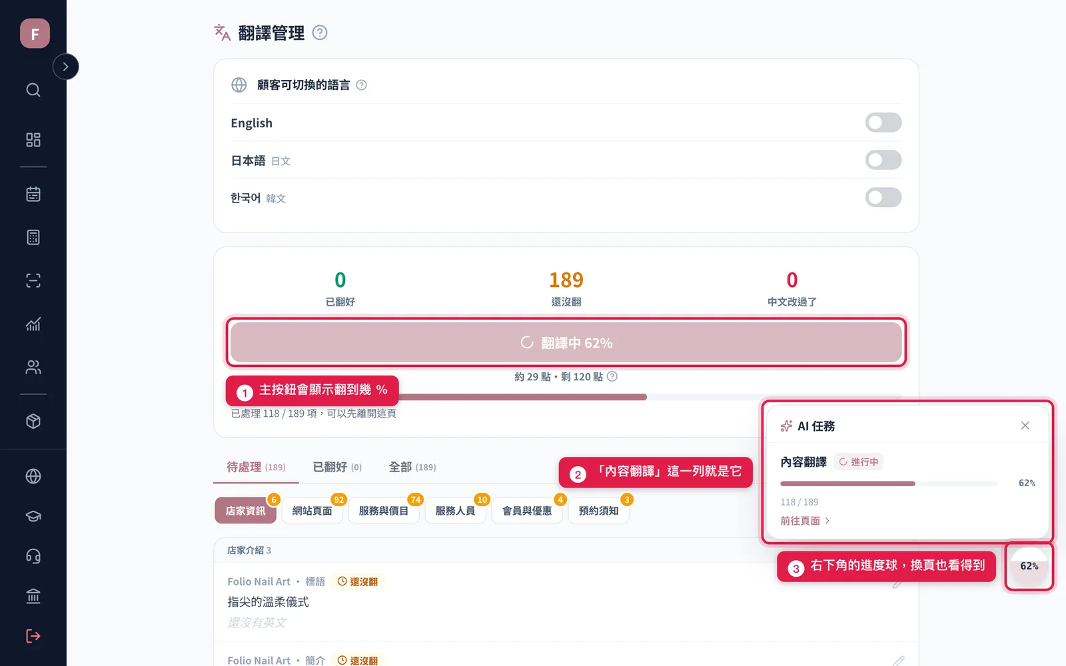The height and width of the screenshot is (666, 1066).
Task: Switch to the 全部 tab
Action: pyautogui.click(x=412, y=468)
